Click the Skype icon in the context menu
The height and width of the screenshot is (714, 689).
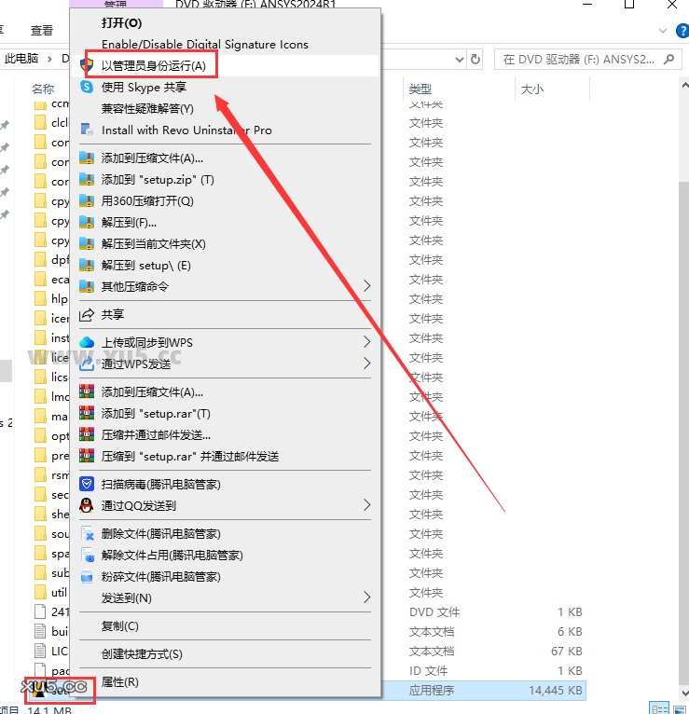(87, 87)
